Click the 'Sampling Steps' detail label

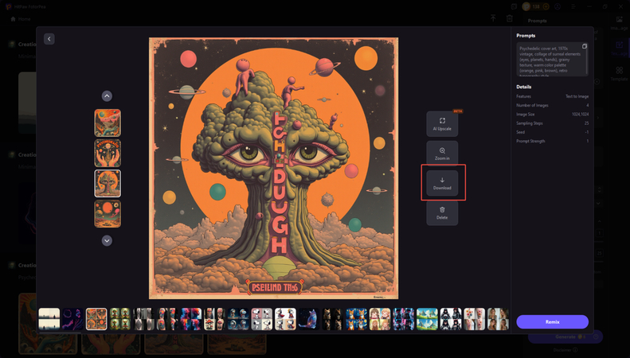pyautogui.click(x=530, y=123)
